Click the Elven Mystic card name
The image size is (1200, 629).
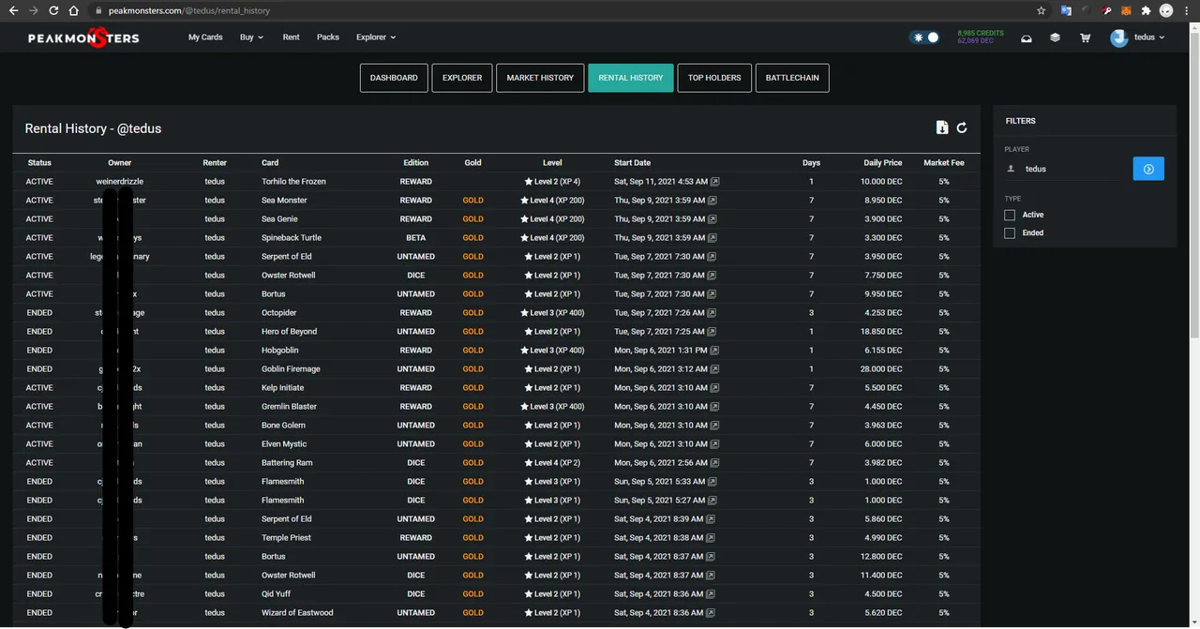pos(284,443)
